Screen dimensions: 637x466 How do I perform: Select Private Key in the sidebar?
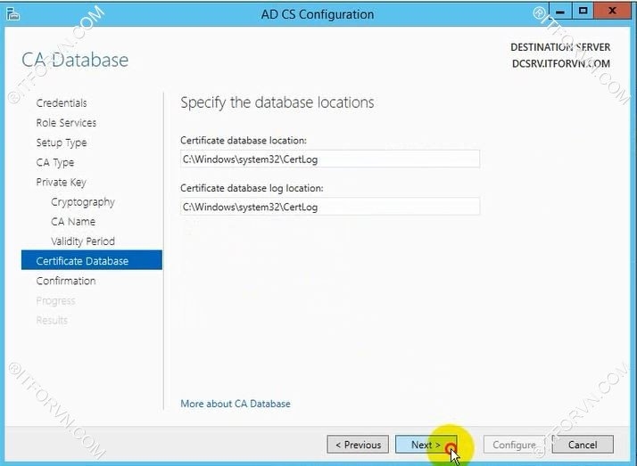click(61, 183)
